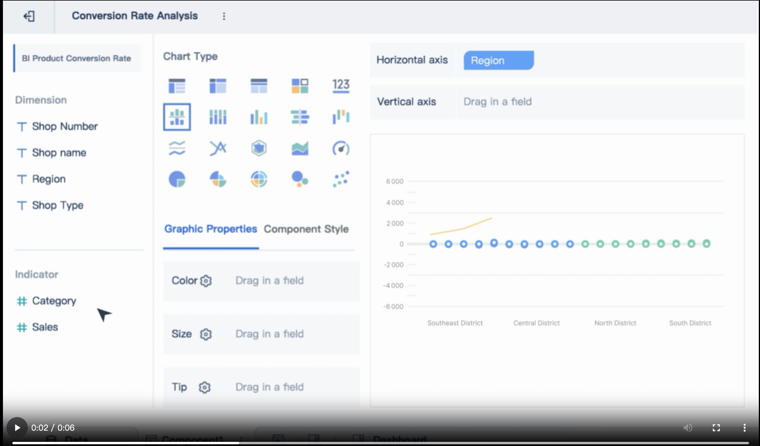Choose the wavy multi-line chart icon
Viewport: 760px width, 446px height.
[x=177, y=148]
